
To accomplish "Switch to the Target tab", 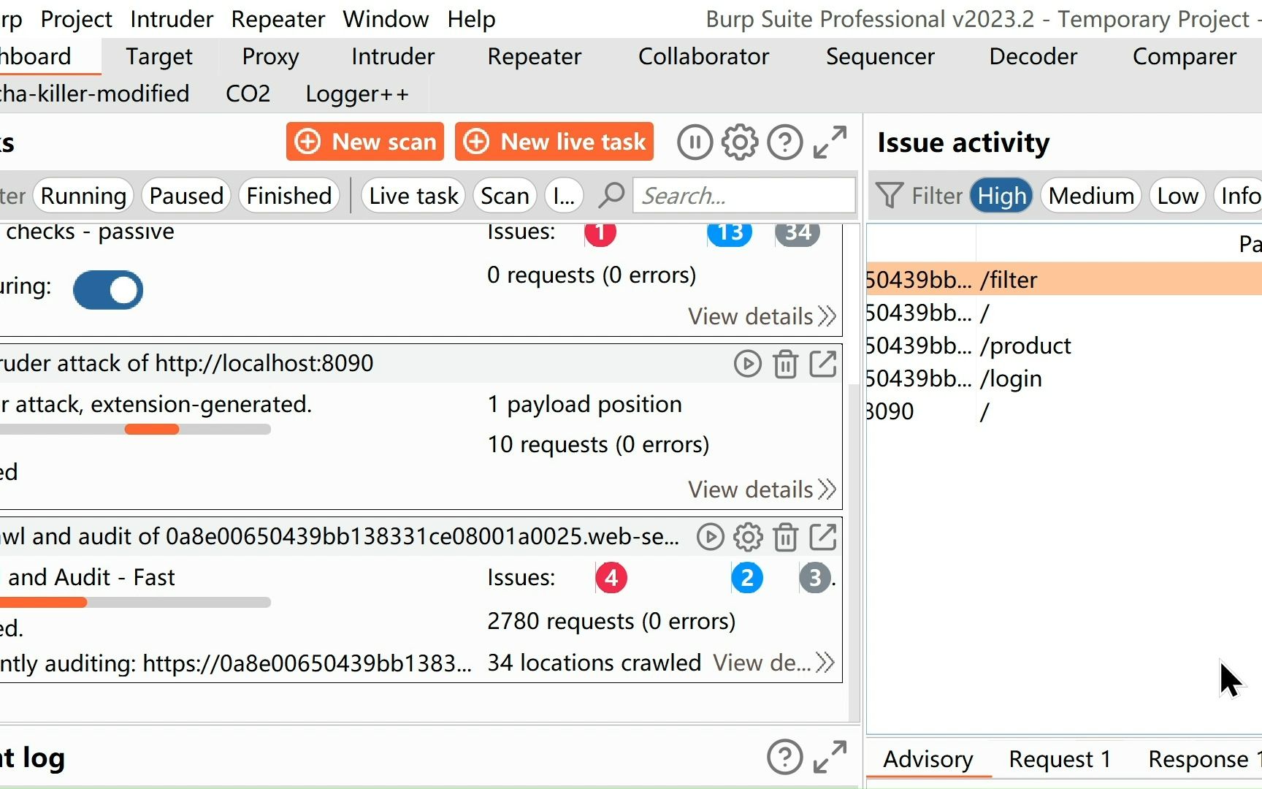I will click(159, 57).
